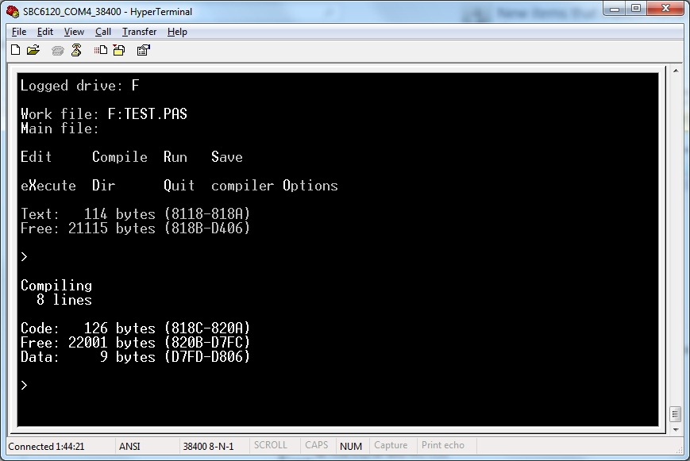This screenshot has height=461, width=690.
Task: Click the grayed-out Call phone icon
Action: click(57, 50)
